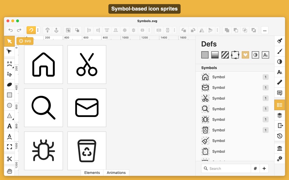
Task: Open the Typography panel in right sidebar
Action: (x=280, y=72)
